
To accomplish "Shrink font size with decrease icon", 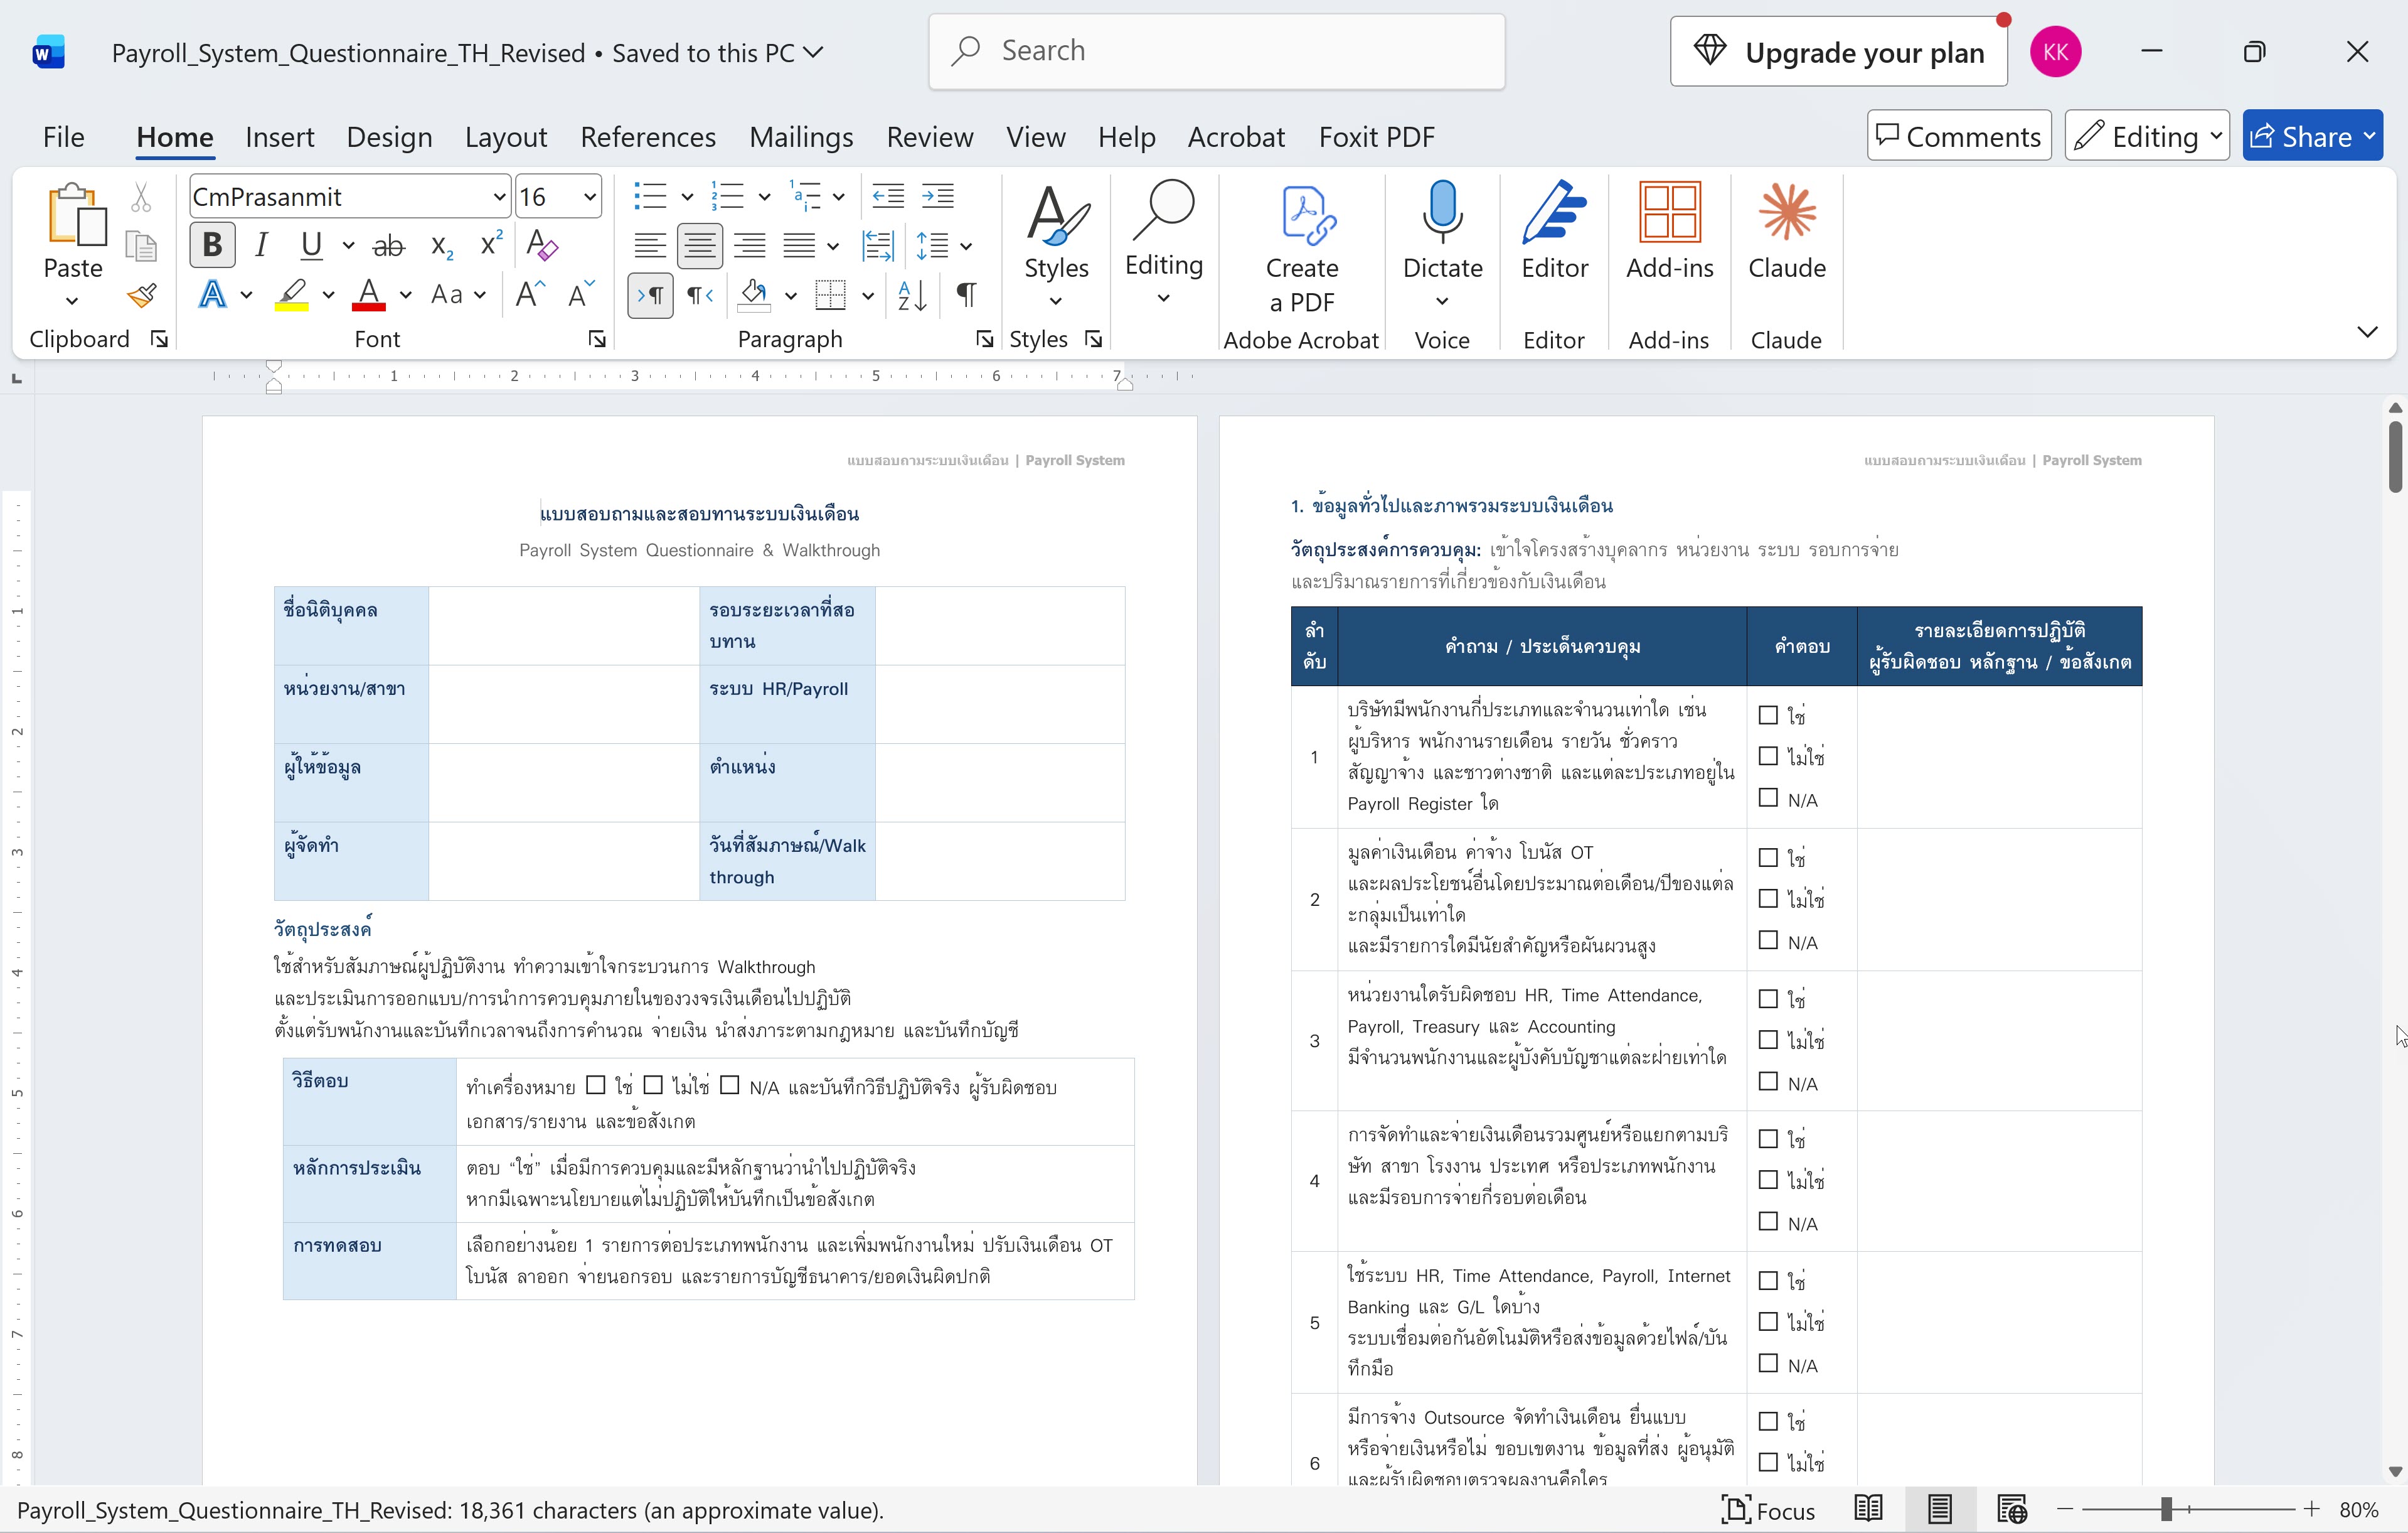I will click(x=581, y=294).
